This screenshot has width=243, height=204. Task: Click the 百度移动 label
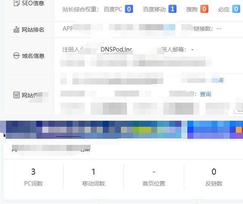154,9
